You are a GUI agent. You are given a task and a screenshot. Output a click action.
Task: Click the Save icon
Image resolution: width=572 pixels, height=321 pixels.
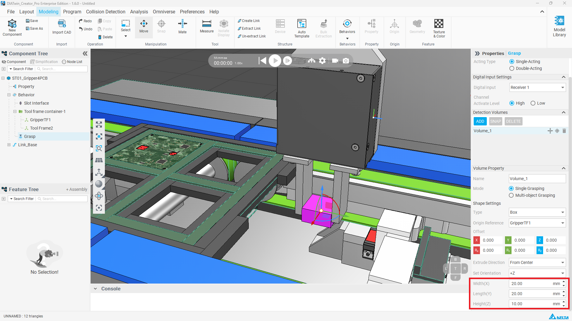pos(32,21)
